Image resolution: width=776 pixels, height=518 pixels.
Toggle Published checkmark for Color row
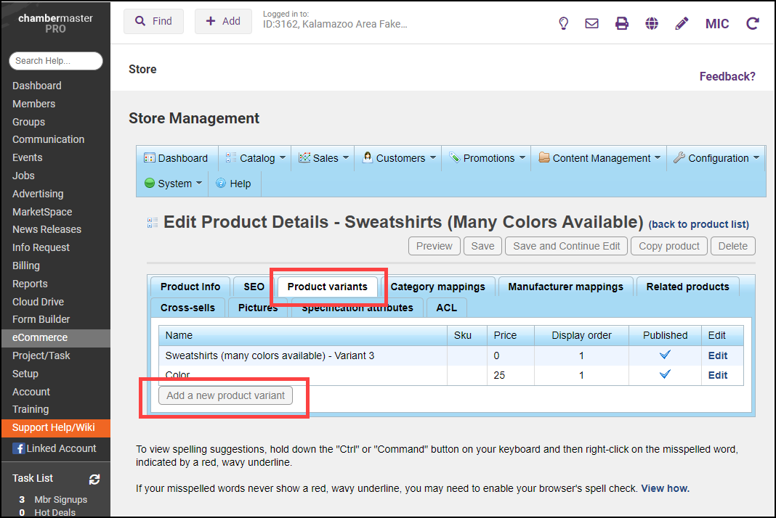tap(665, 374)
